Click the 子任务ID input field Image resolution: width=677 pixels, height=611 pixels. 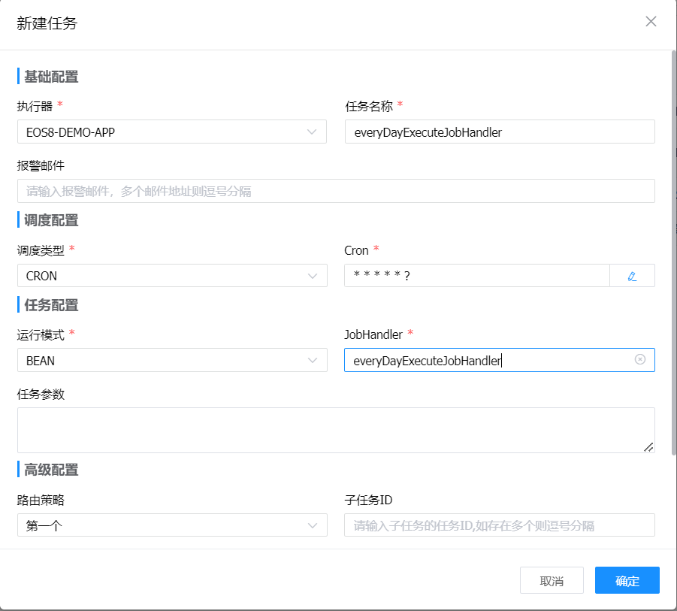tap(499, 525)
